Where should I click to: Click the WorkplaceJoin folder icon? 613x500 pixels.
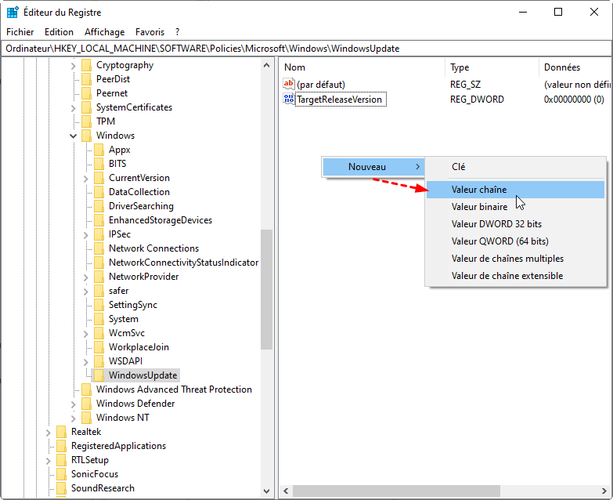99,347
